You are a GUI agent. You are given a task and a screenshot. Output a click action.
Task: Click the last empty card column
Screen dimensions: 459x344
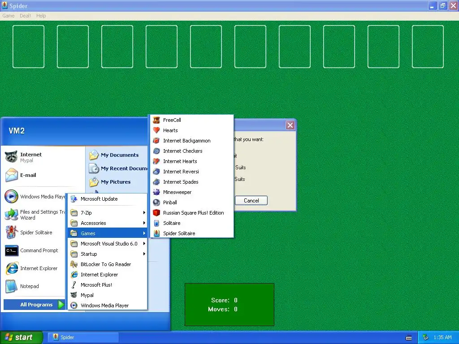click(428, 47)
